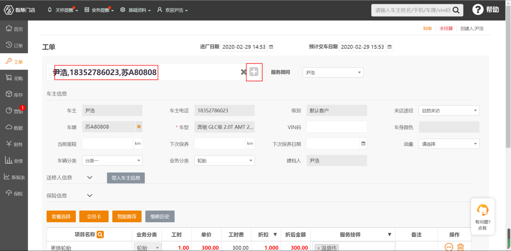The width and height of the screenshot is (511, 251).
Task: Open 营销 in the sidebar
Action: [x=14, y=111]
